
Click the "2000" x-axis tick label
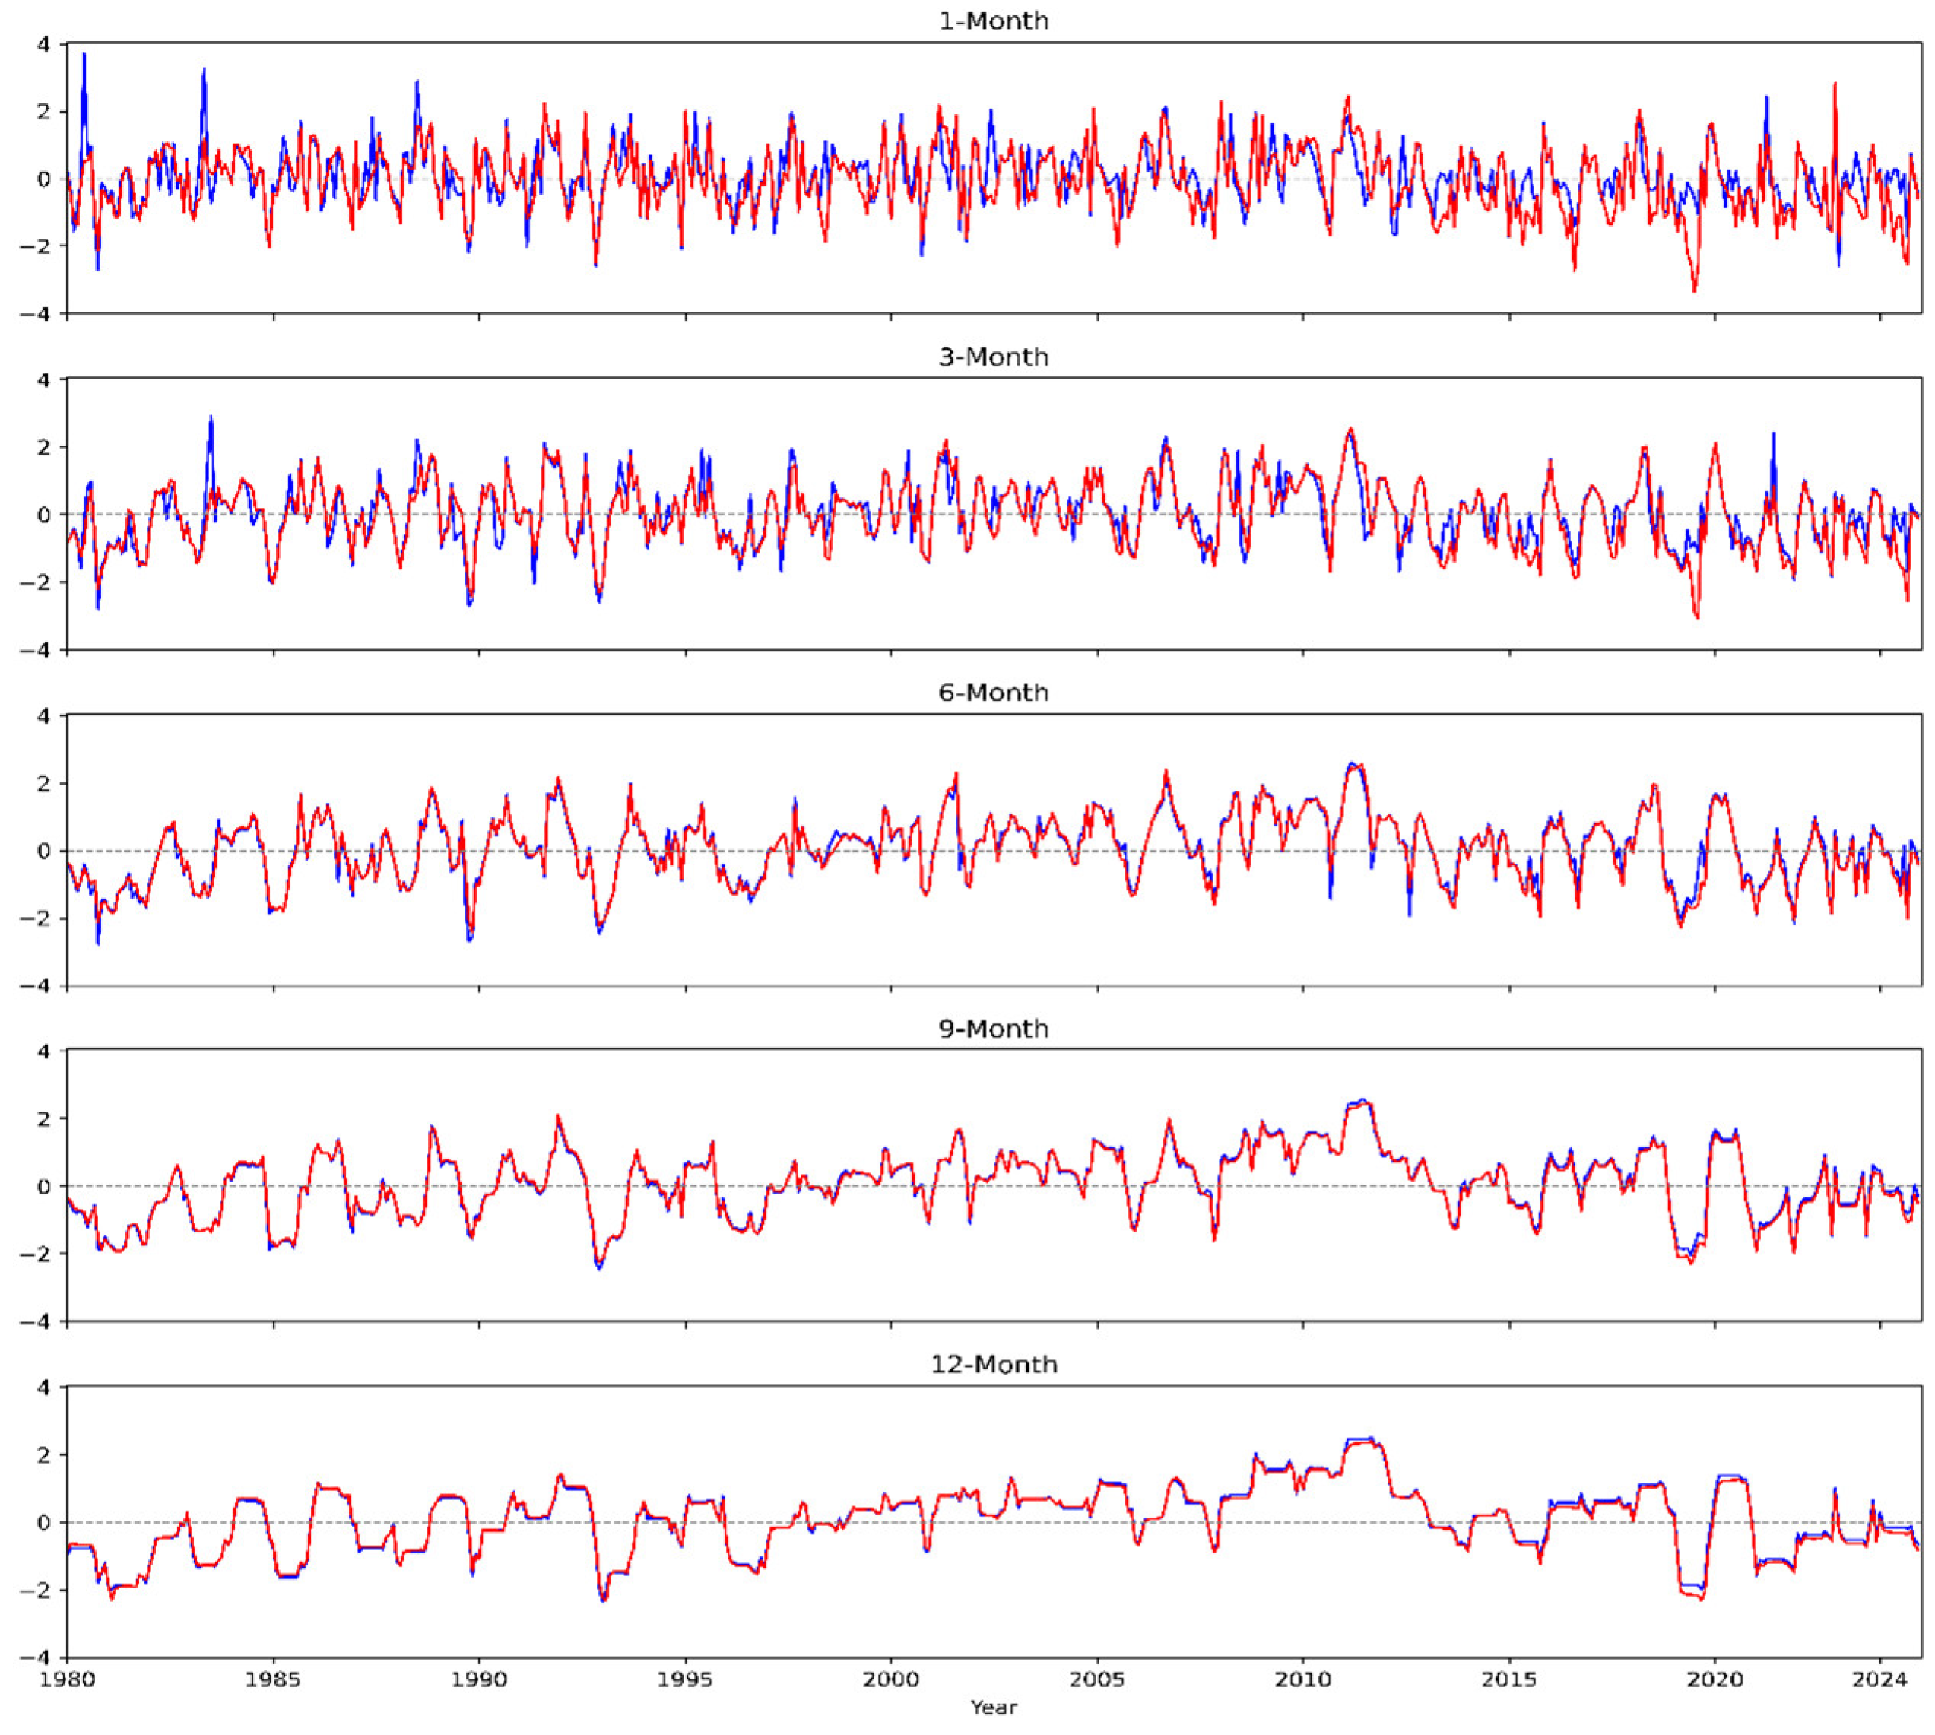point(891,1679)
